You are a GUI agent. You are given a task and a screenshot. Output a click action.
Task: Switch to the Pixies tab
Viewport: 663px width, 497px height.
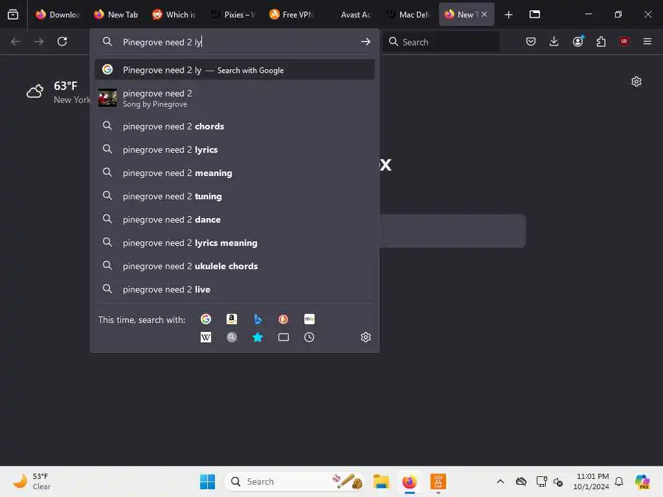[x=232, y=15]
